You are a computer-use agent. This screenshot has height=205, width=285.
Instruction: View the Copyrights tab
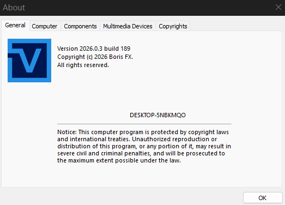point(173,26)
